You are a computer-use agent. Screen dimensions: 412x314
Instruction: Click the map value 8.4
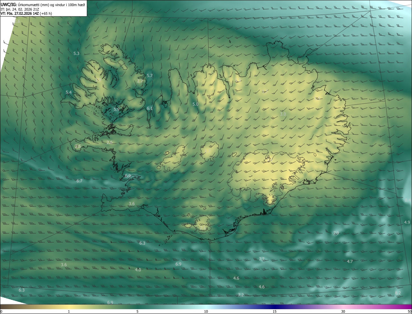tap(408, 200)
